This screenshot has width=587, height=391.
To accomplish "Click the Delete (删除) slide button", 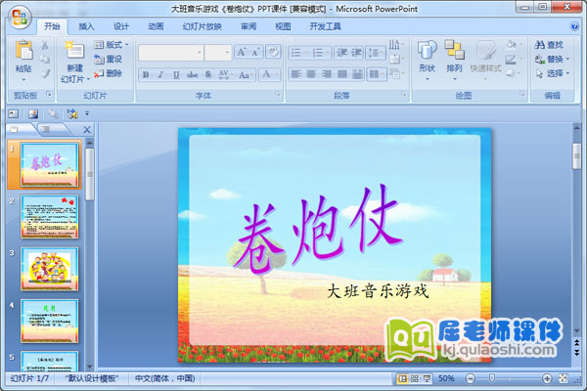I will tap(109, 73).
